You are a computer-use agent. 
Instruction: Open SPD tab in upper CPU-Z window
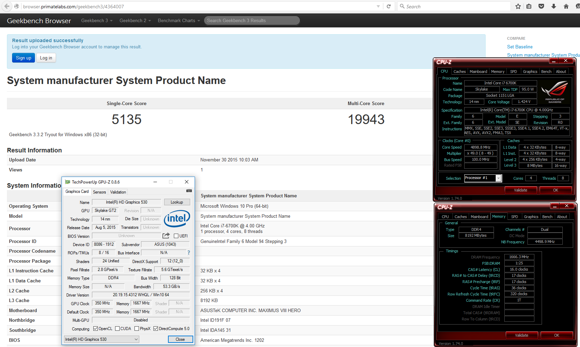(x=514, y=72)
